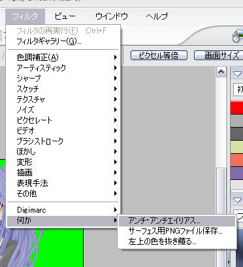Choose 左上の色を抜き籠る... entry

pos(177,241)
